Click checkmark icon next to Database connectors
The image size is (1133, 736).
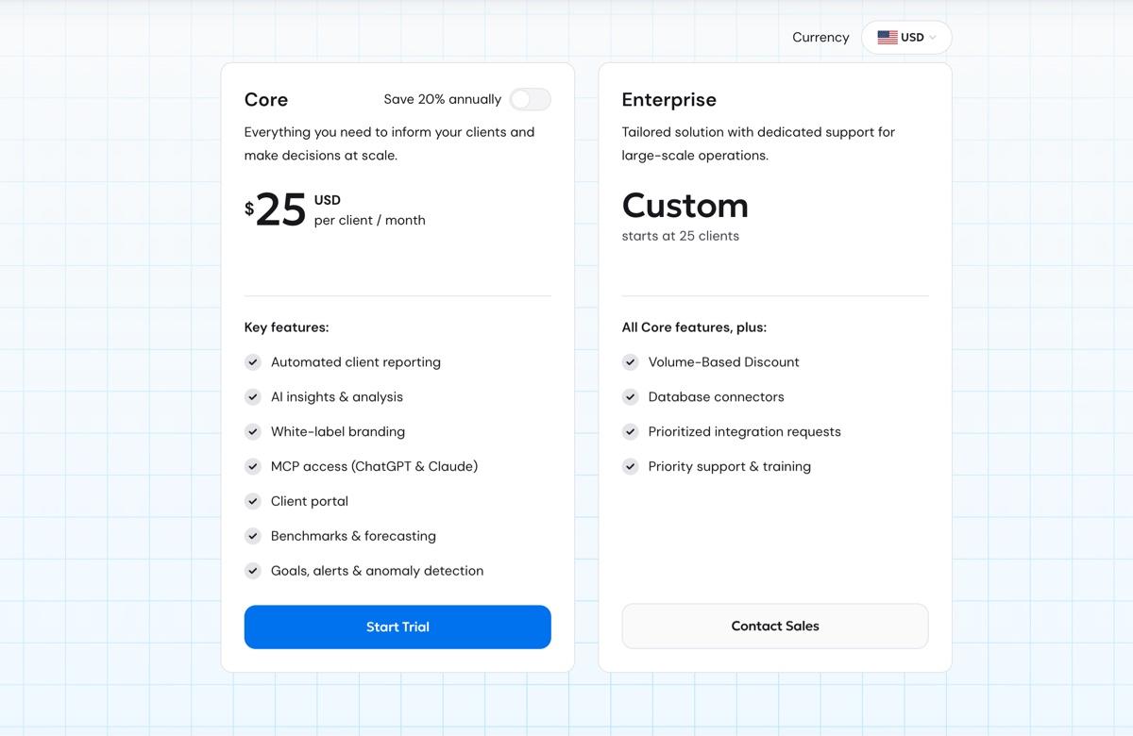[631, 397]
